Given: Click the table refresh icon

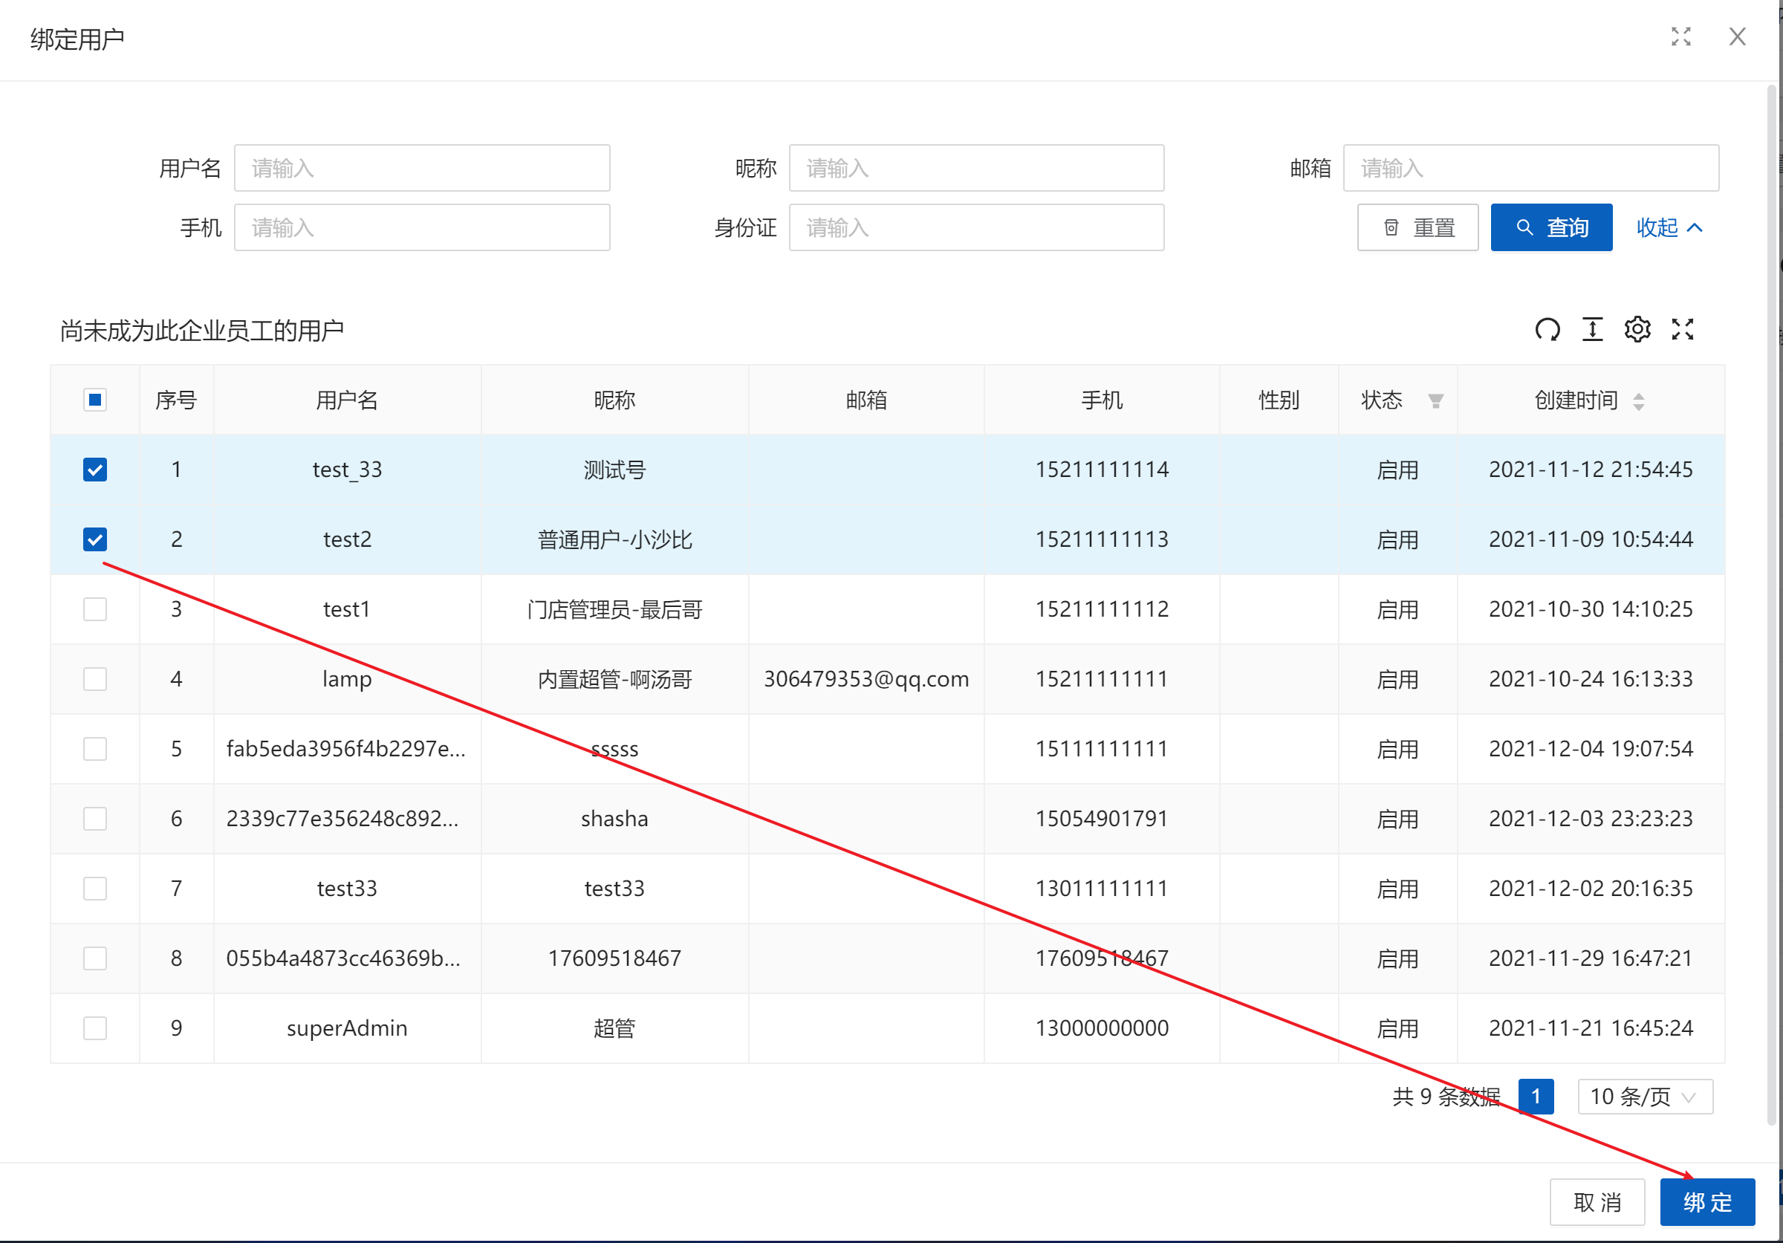Looking at the screenshot, I should coord(1547,330).
